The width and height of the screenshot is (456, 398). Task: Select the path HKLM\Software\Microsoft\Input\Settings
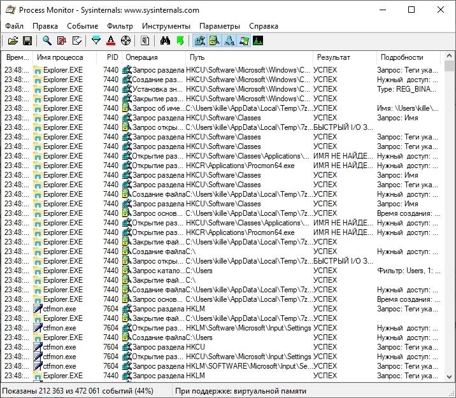tap(248, 328)
